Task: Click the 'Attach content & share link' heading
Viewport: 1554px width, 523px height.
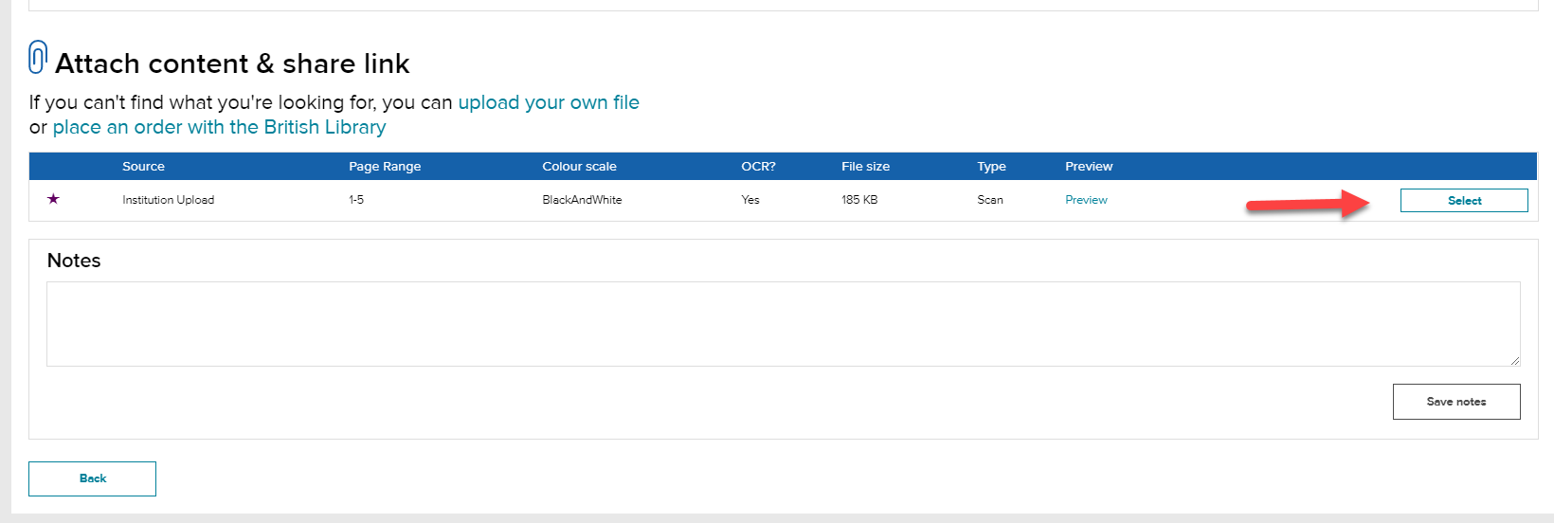Action: click(232, 63)
